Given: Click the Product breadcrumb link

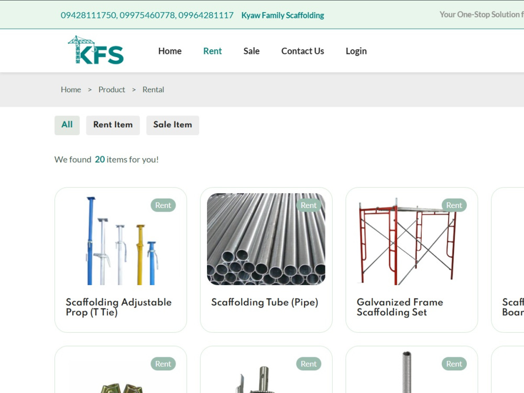Looking at the screenshot, I should [112, 90].
